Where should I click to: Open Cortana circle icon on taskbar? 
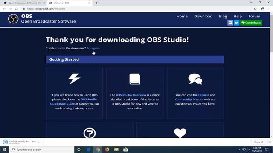click(x=79, y=150)
